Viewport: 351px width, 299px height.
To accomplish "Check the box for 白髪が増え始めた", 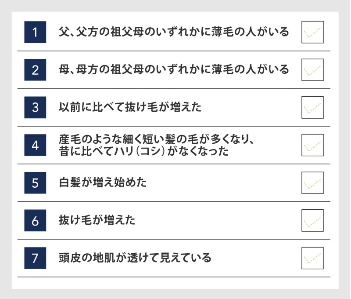I will (312, 183).
